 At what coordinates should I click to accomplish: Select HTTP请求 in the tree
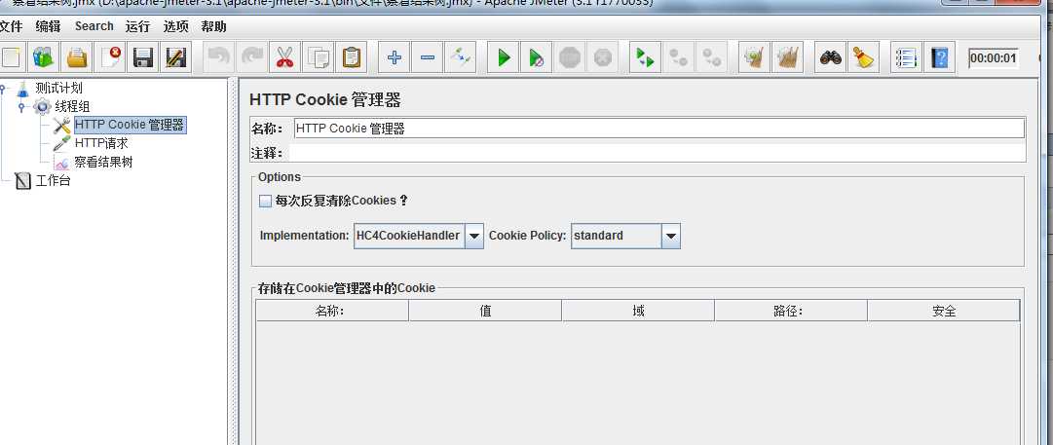(101, 143)
